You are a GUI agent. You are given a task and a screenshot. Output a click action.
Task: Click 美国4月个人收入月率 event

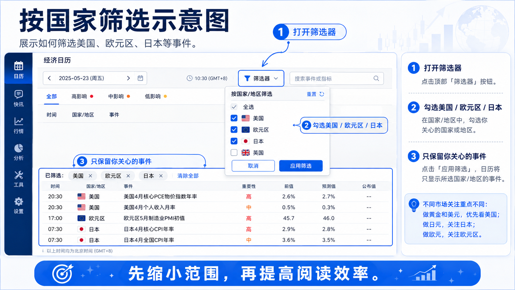(149, 207)
